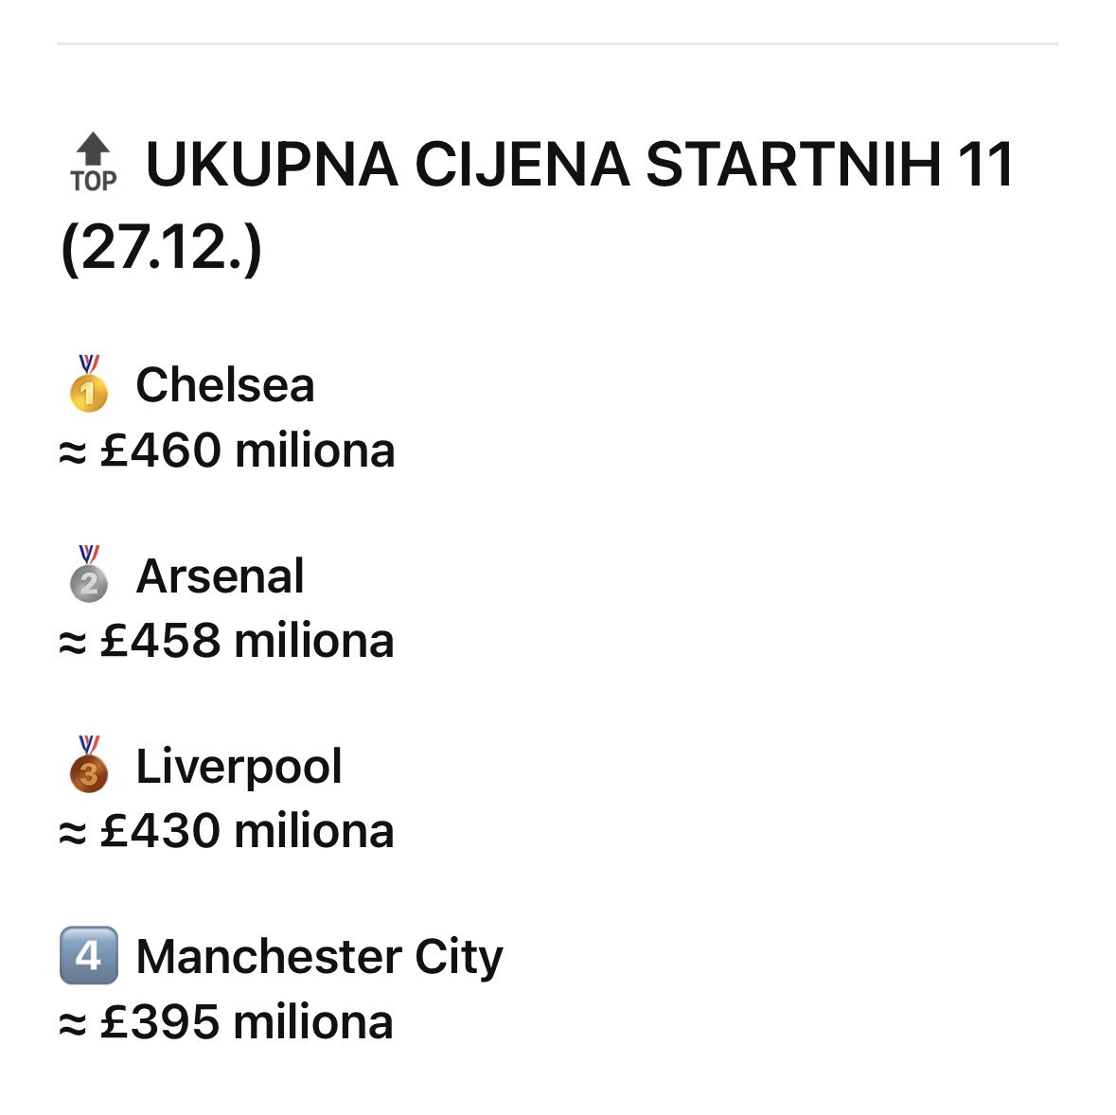
Task: Click the Liverpool team name
Action: [239, 766]
